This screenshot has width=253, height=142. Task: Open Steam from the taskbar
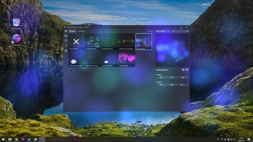coord(29,139)
